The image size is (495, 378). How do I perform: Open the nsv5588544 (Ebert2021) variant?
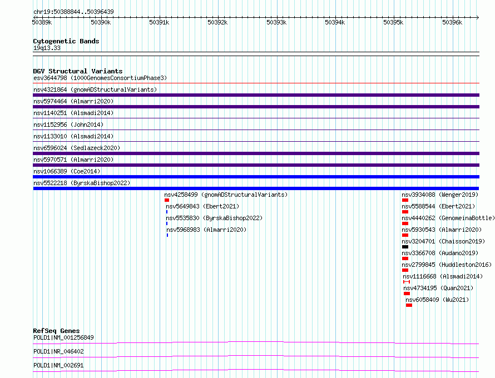coord(438,206)
